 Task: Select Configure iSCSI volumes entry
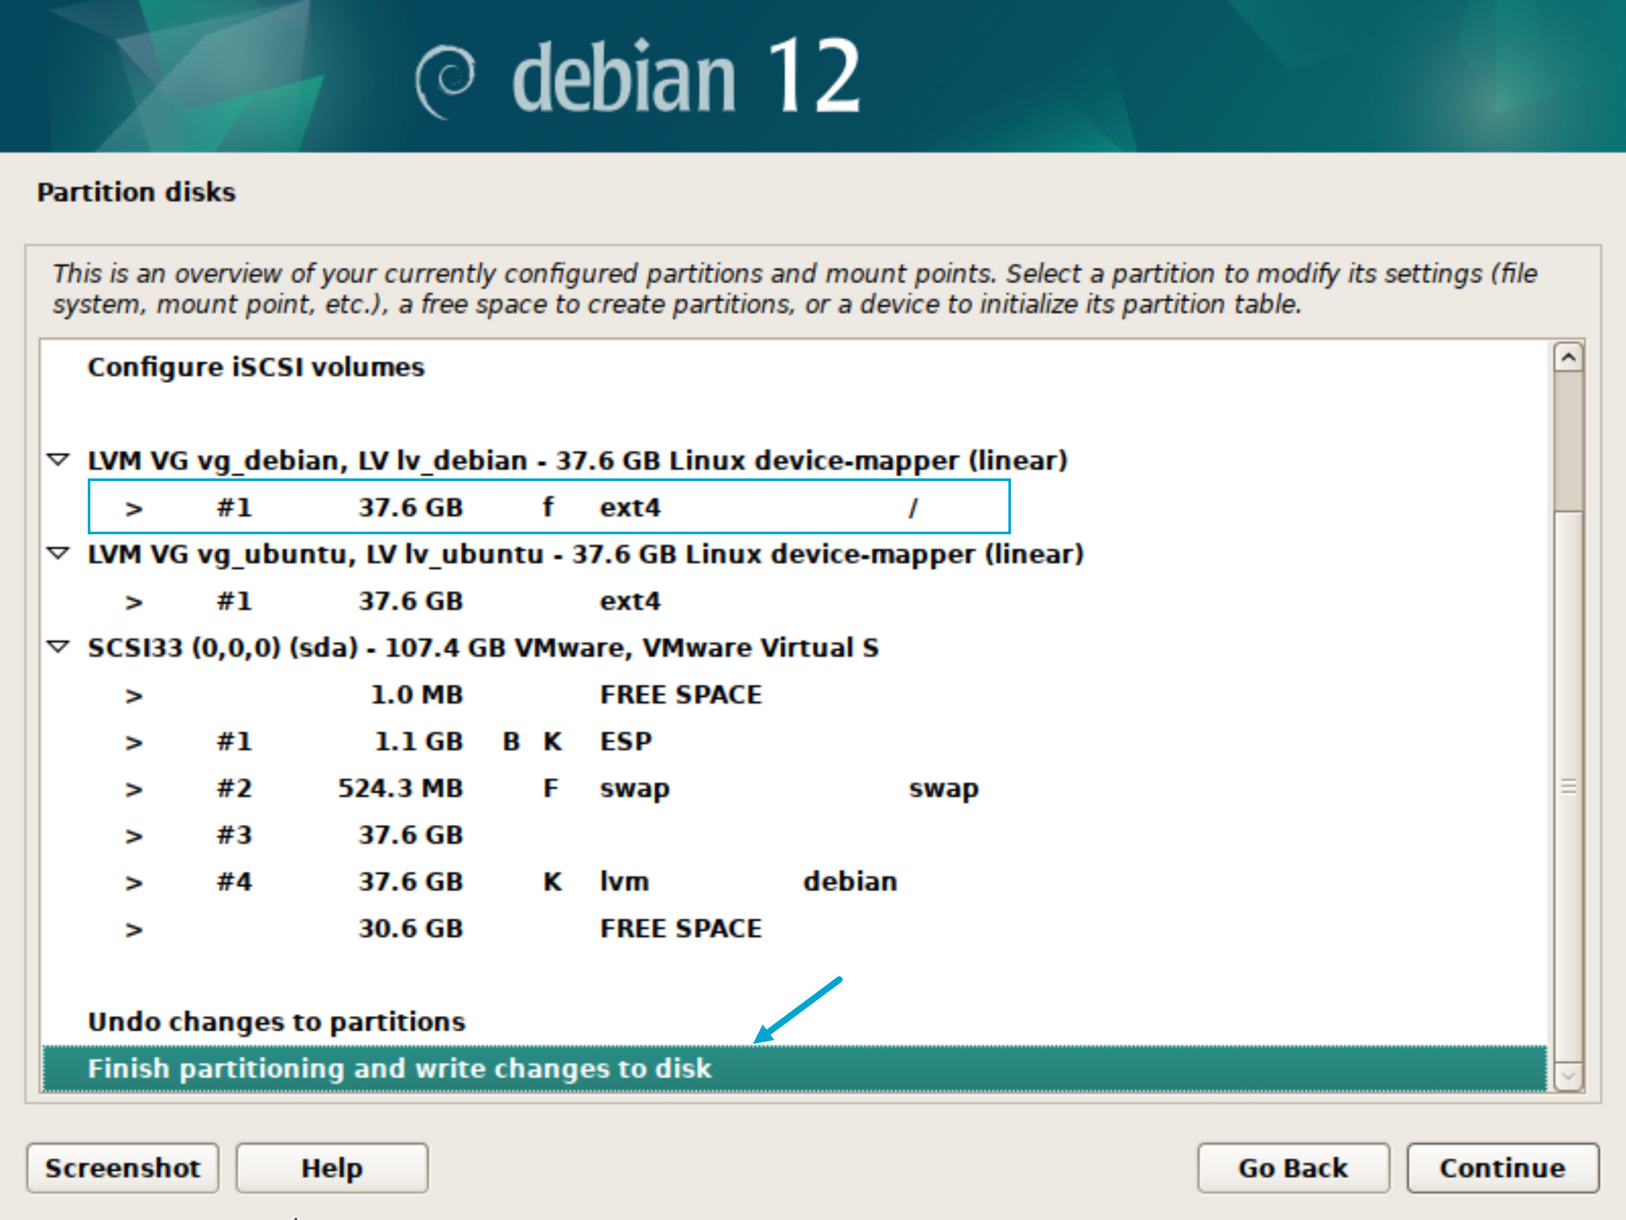[x=256, y=367]
